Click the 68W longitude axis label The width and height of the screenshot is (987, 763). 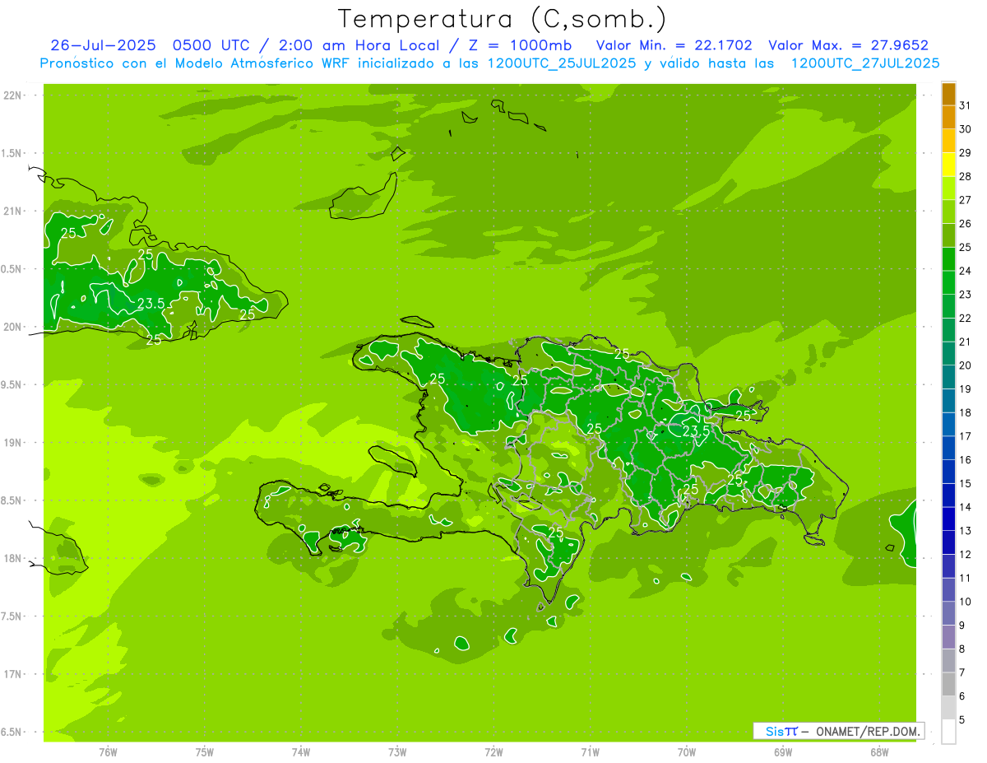[x=879, y=752]
